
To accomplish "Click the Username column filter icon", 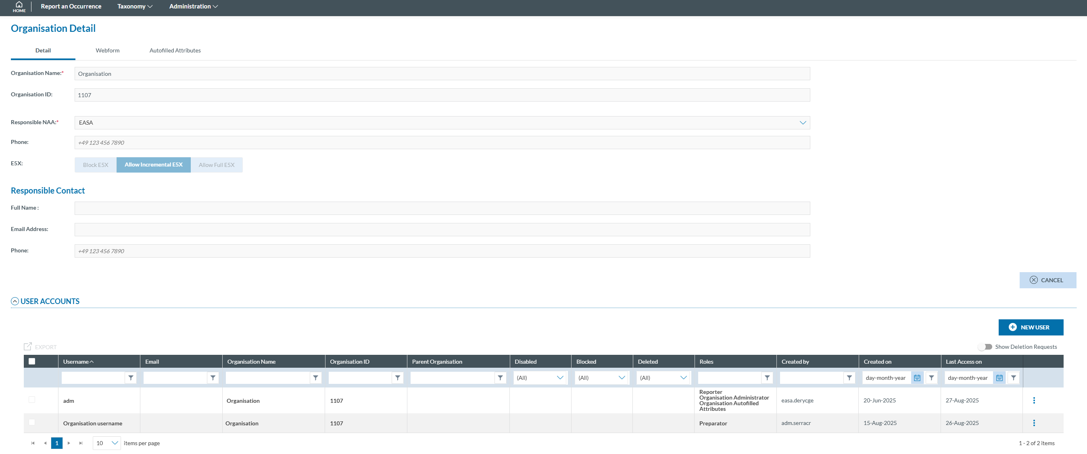I will pyautogui.click(x=131, y=378).
